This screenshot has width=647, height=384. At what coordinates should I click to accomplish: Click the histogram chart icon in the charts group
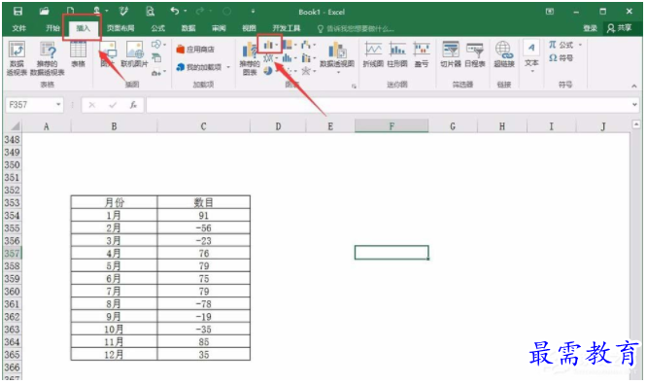[x=287, y=58]
